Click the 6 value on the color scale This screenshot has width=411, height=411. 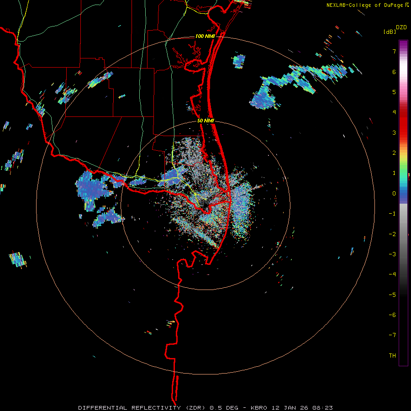(394, 72)
